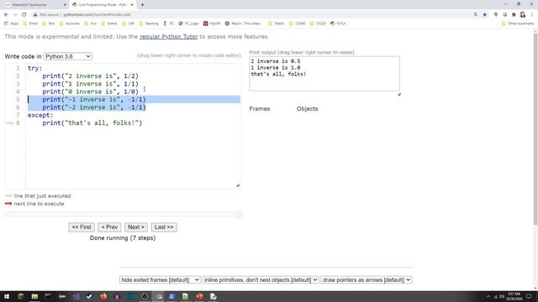
Task: Open the browser zoom magnifier icon
Action: click(x=476, y=15)
